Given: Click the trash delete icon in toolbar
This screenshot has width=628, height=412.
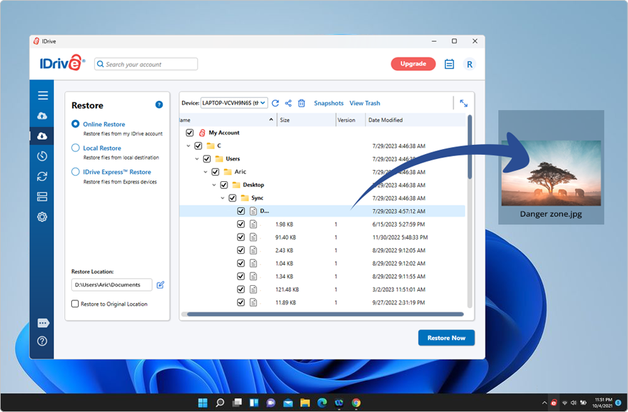Looking at the screenshot, I should click(301, 103).
